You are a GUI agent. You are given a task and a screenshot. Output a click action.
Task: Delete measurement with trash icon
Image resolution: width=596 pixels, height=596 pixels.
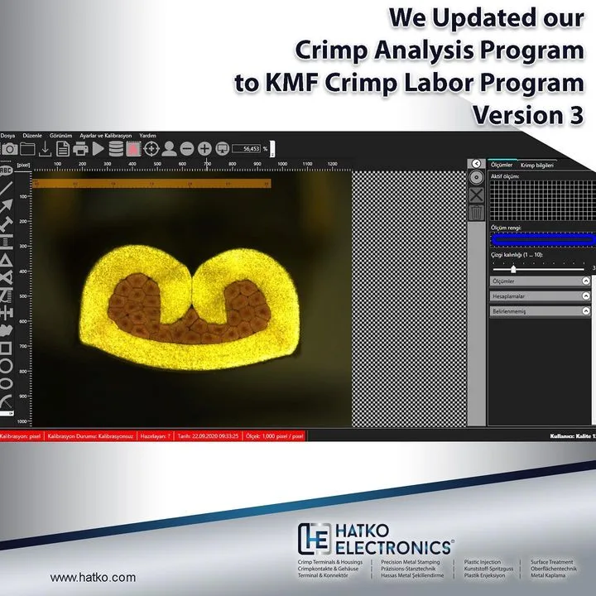pyautogui.click(x=476, y=213)
